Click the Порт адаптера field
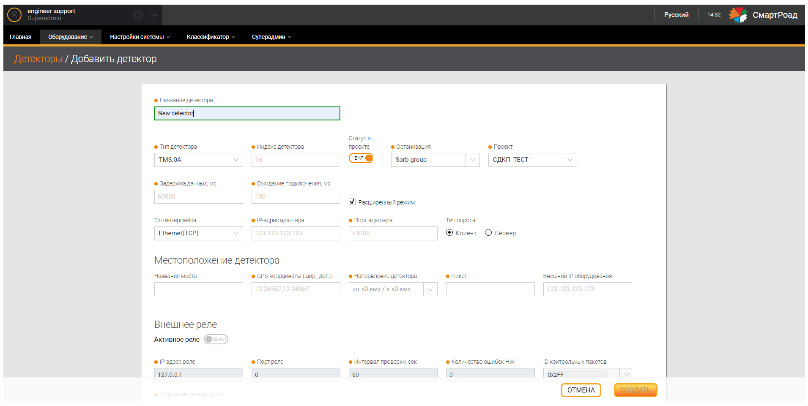Screen dimensions: 808x406 pos(393,233)
